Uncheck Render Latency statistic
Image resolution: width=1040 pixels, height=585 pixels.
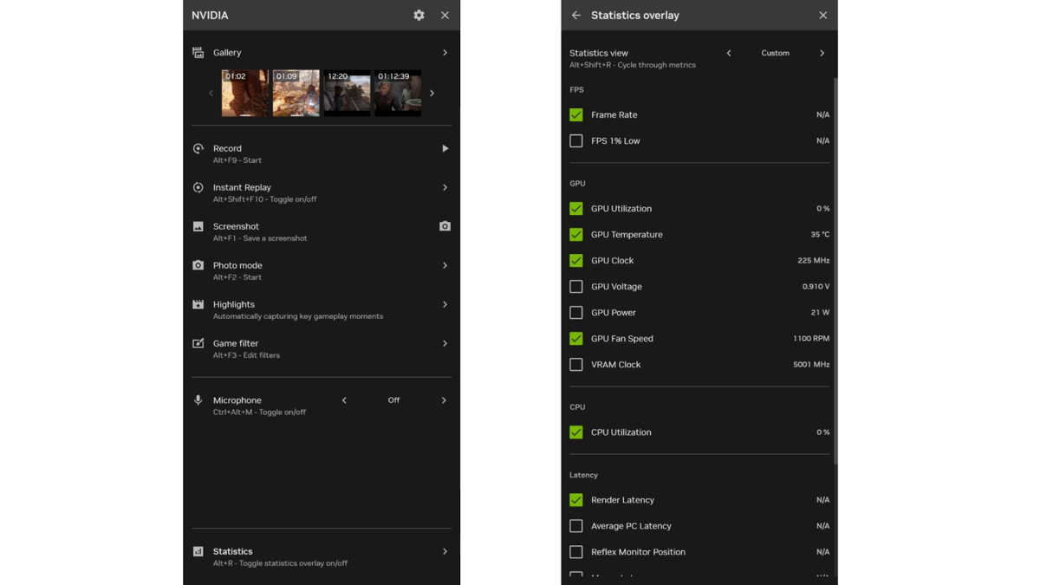click(x=576, y=499)
